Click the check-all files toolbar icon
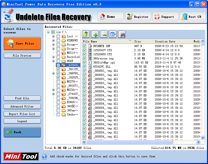Screen dimensions: 208x164 tap(95, 34)
